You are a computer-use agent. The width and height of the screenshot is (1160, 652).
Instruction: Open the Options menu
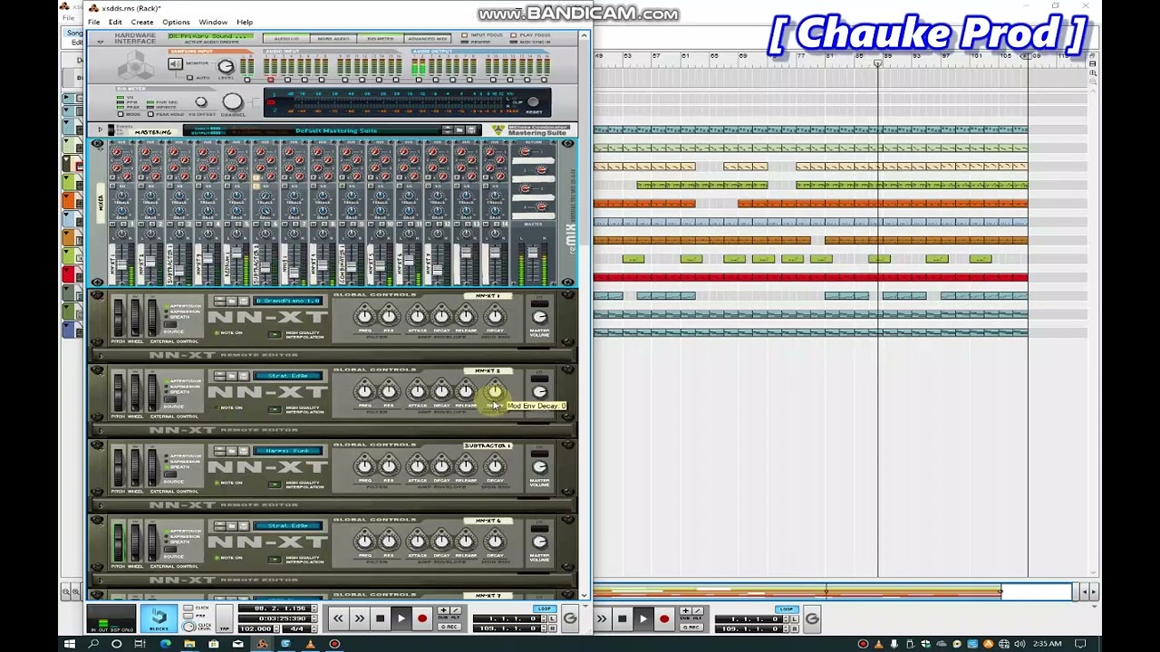coord(176,22)
